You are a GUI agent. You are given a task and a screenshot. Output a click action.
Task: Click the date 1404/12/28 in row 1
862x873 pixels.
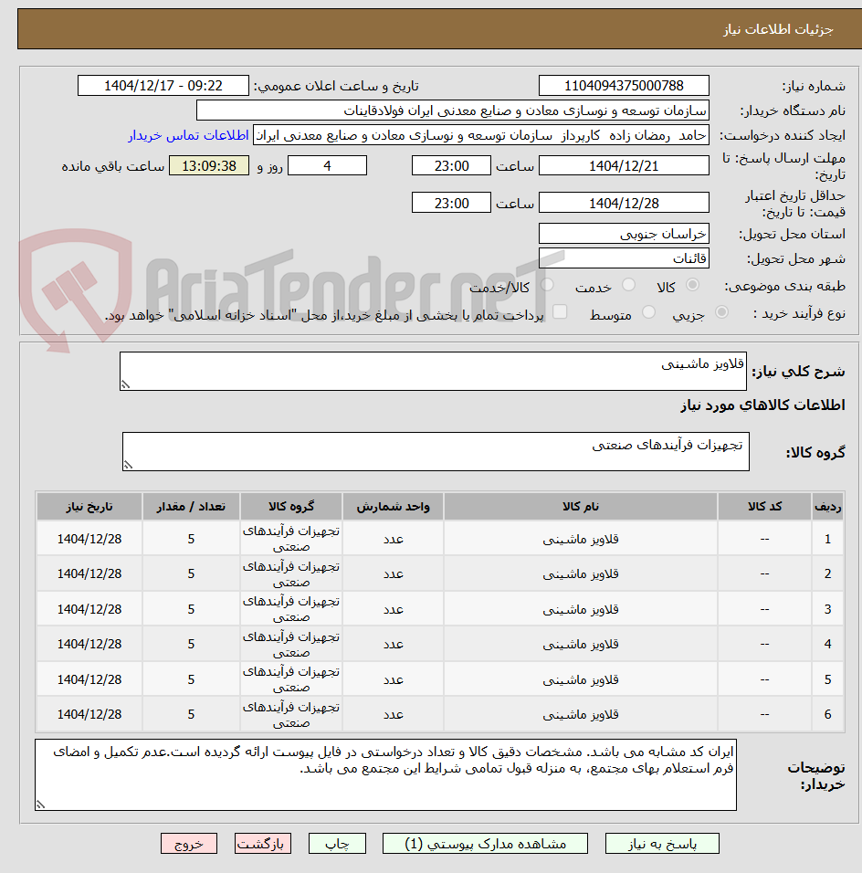(89, 539)
